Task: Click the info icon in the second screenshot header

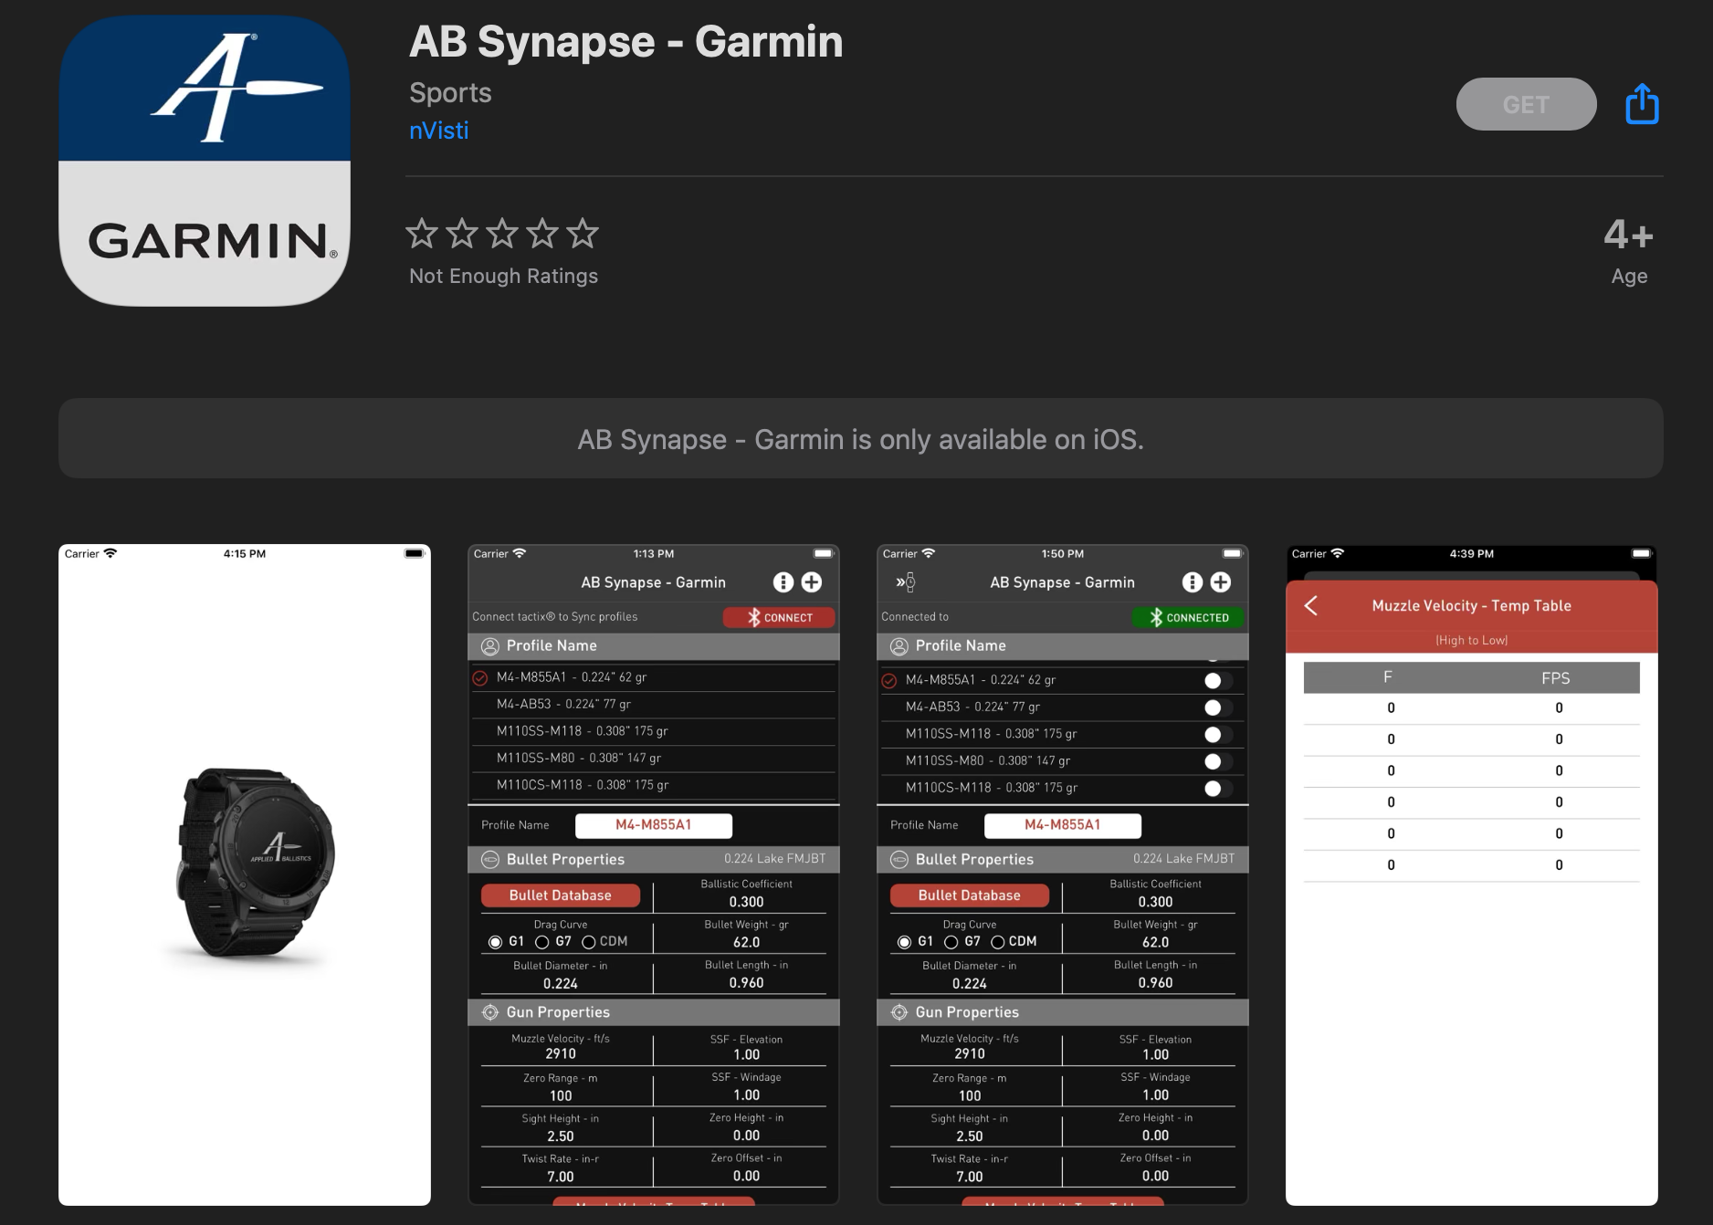Action: (x=783, y=582)
